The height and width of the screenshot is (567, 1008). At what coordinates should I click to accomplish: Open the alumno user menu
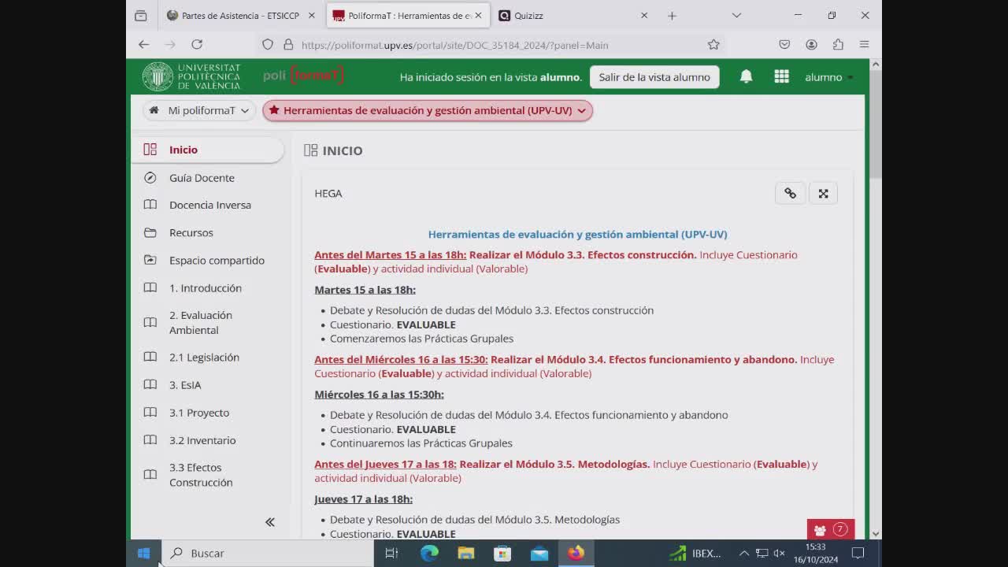pyautogui.click(x=828, y=77)
